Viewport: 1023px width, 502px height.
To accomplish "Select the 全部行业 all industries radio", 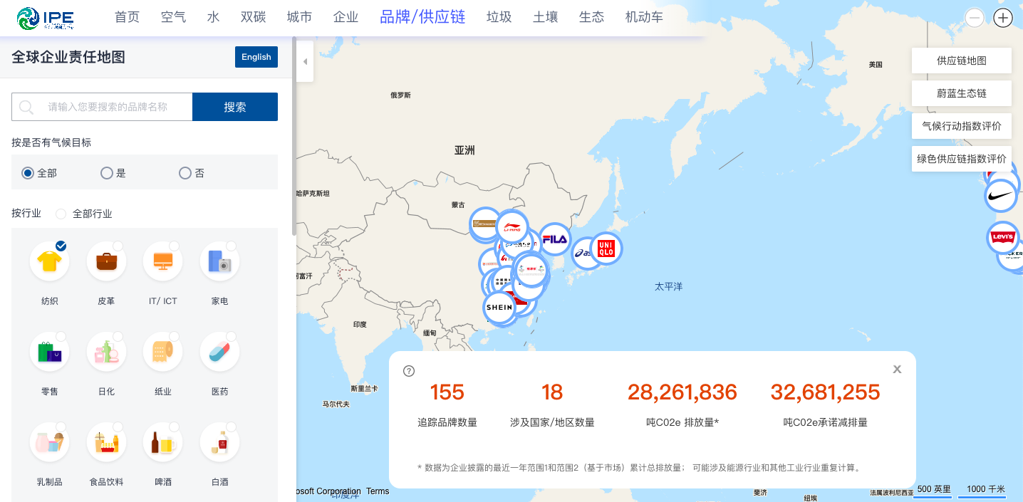I will [x=61, y=214].
